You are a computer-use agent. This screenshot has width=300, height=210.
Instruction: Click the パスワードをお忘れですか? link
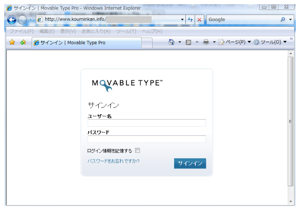click(x=113, y=161)
